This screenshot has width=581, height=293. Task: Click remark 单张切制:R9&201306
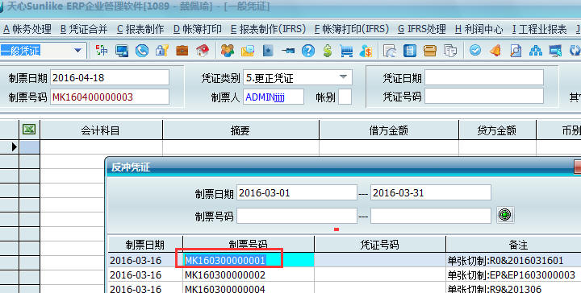tap(495, 289)
